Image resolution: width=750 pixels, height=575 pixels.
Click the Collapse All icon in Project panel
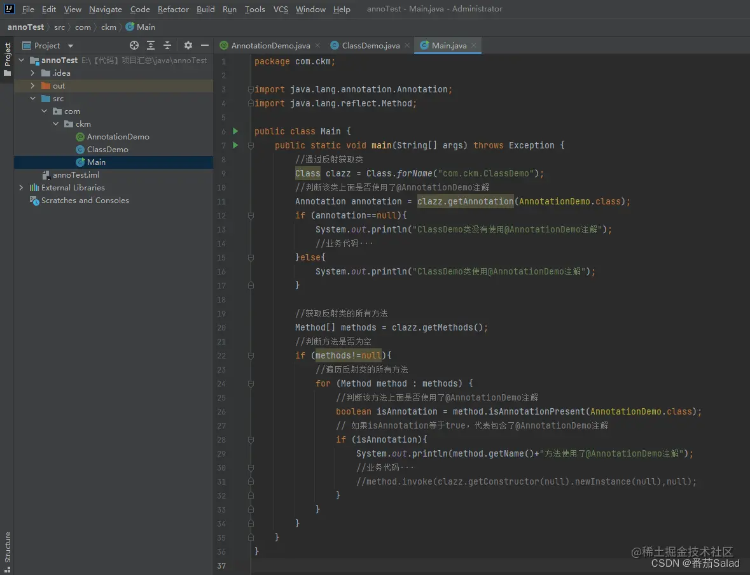coord(167,45)
